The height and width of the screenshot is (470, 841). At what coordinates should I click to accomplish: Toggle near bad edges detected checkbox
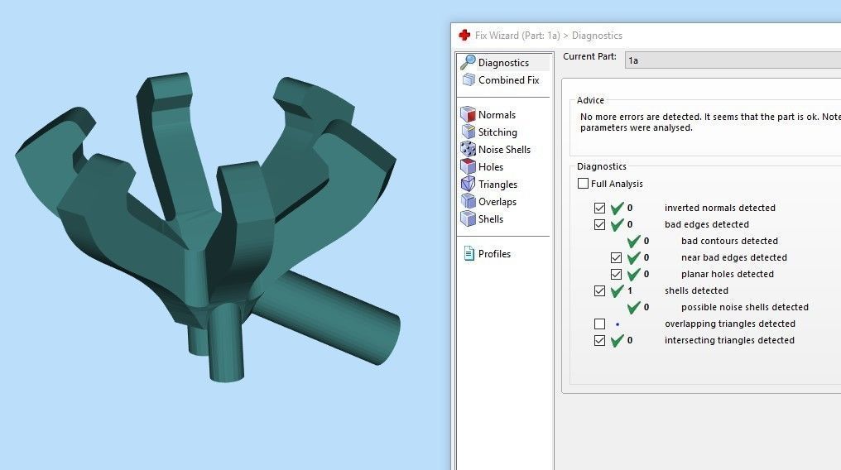(x=617, y=258)
